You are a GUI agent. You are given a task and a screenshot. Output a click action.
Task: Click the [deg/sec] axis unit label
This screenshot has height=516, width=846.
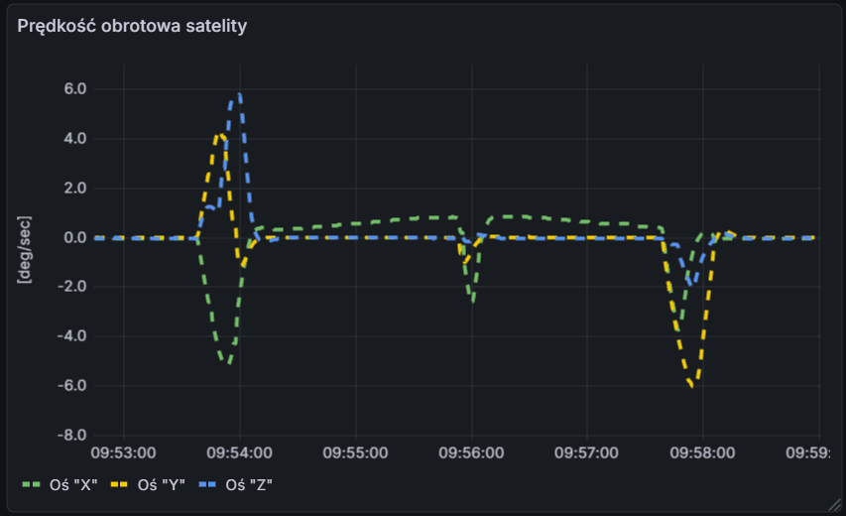pyautogui.click(x=24, y=249)
